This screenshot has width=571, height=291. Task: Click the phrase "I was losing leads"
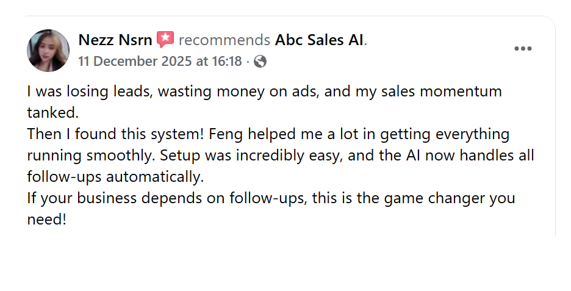[74, 92]
